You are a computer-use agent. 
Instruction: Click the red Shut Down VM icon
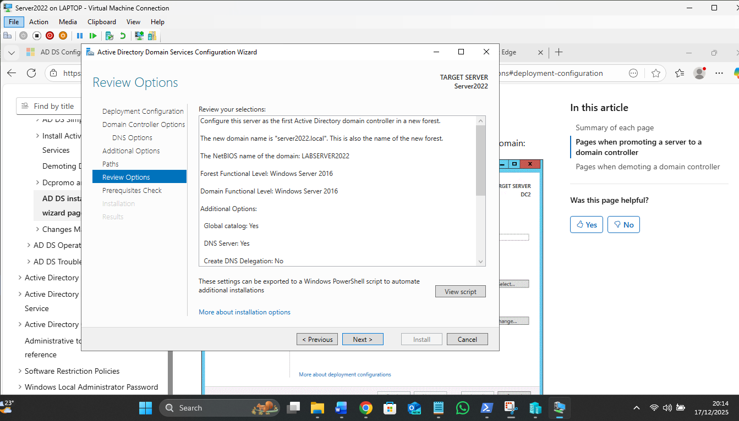pyautogui.click(x=50, y=36)
